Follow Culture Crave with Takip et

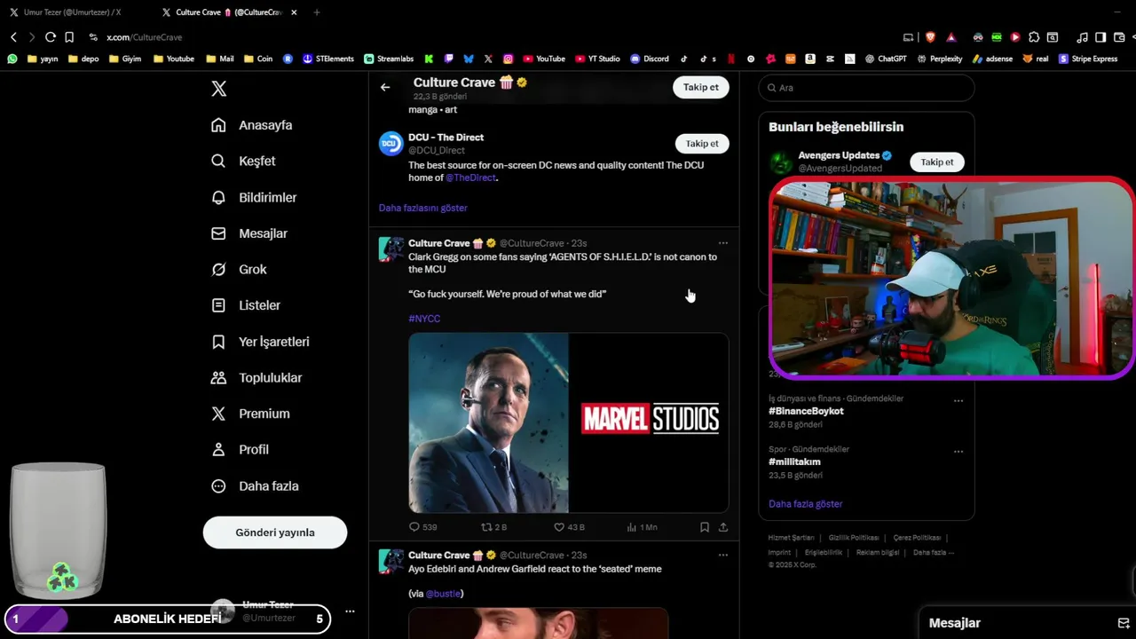pos(700,87)
